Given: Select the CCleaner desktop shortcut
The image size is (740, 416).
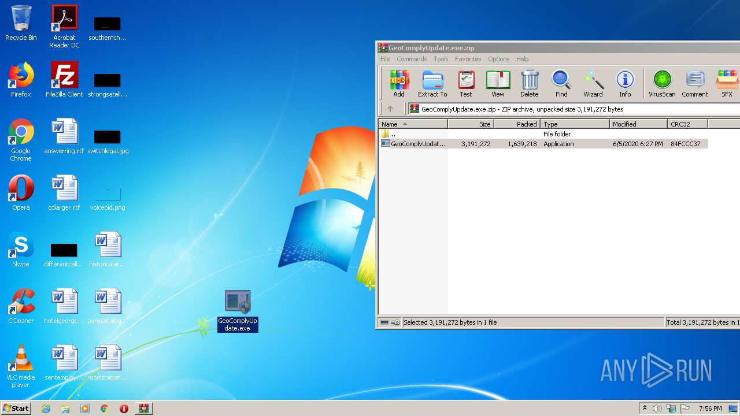Looking at the screenshot, I should tap(21, 306).
